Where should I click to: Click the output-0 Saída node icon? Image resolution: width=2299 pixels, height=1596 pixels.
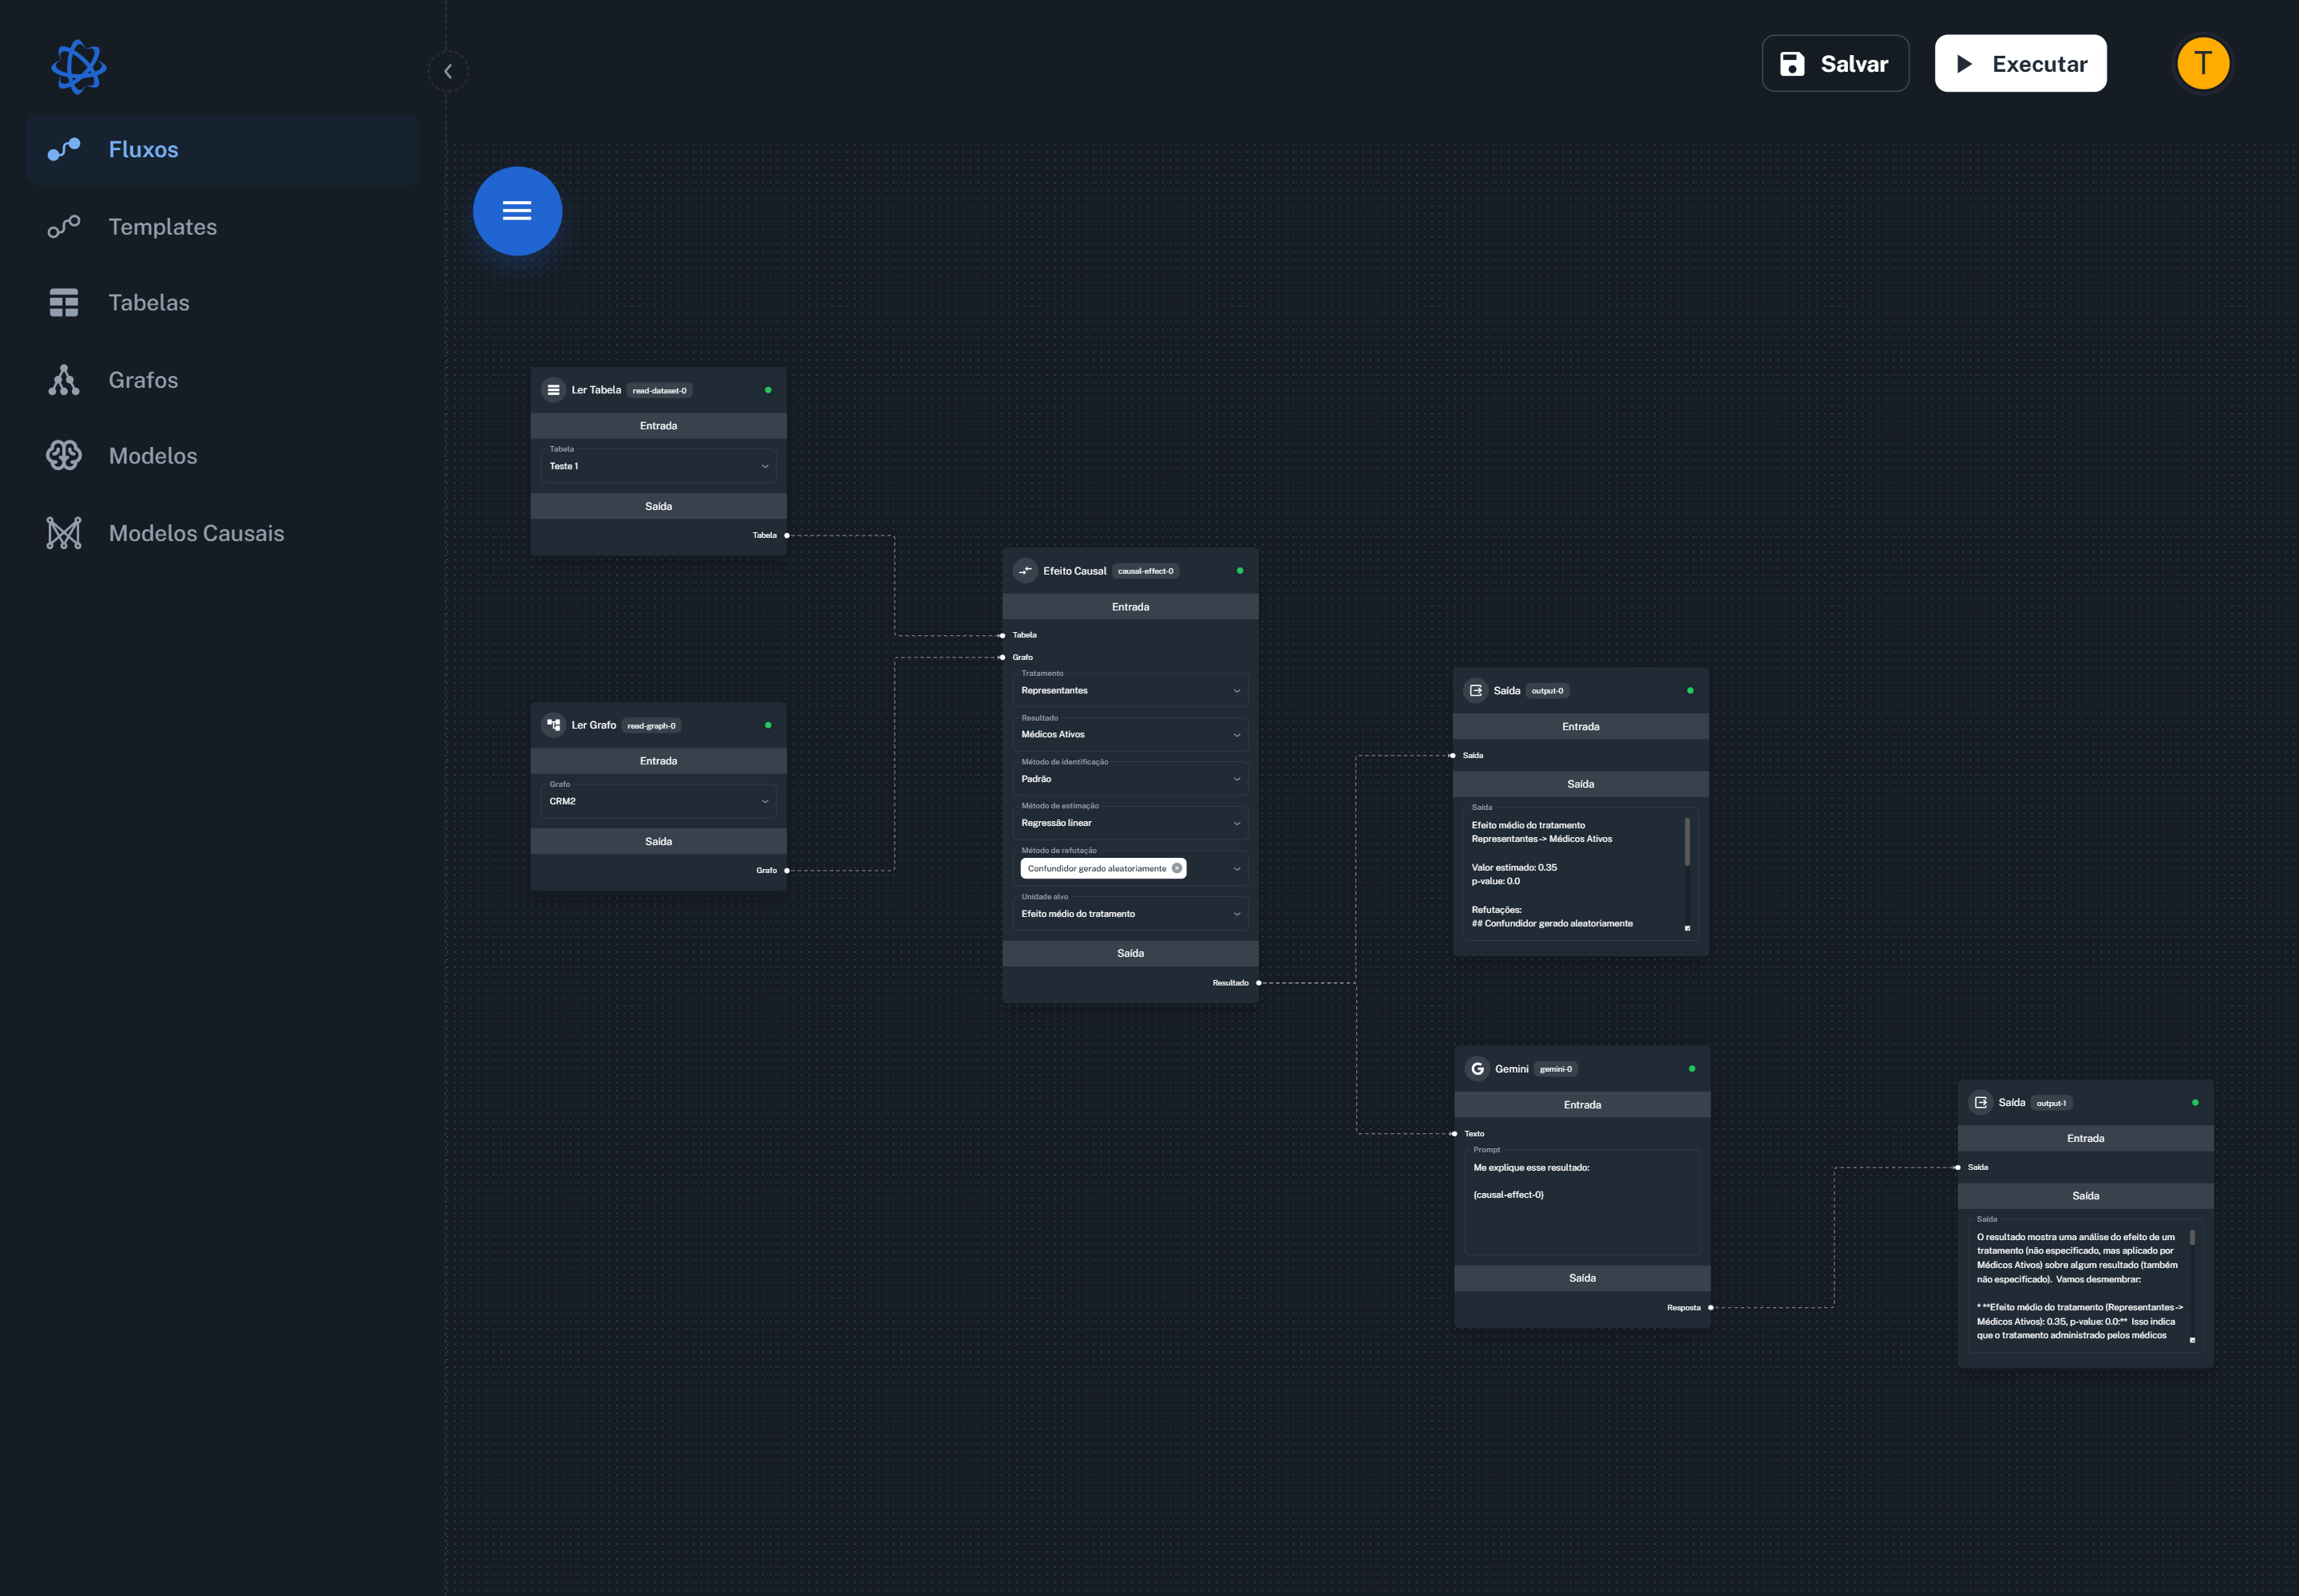pos(1476,691)
